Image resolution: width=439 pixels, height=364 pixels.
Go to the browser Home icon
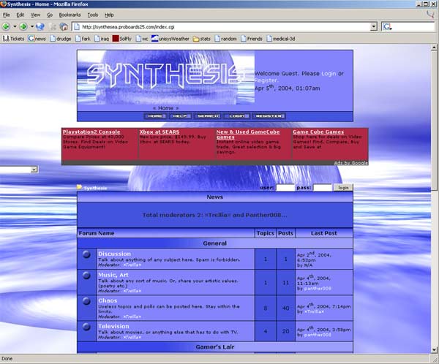pos(64,26)
